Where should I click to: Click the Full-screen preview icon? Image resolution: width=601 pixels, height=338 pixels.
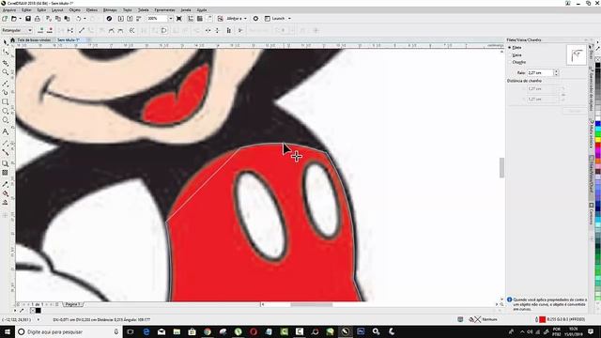pyautogui.click(x=179, y=19)
